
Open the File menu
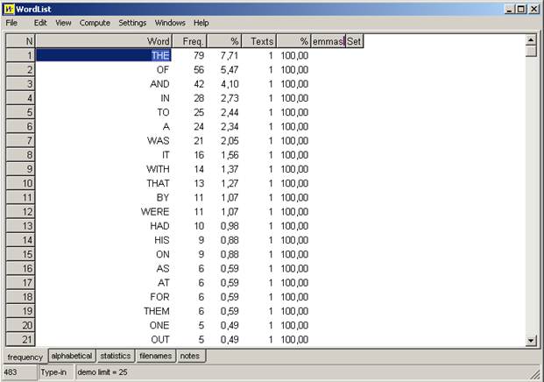tap(11, 23)
